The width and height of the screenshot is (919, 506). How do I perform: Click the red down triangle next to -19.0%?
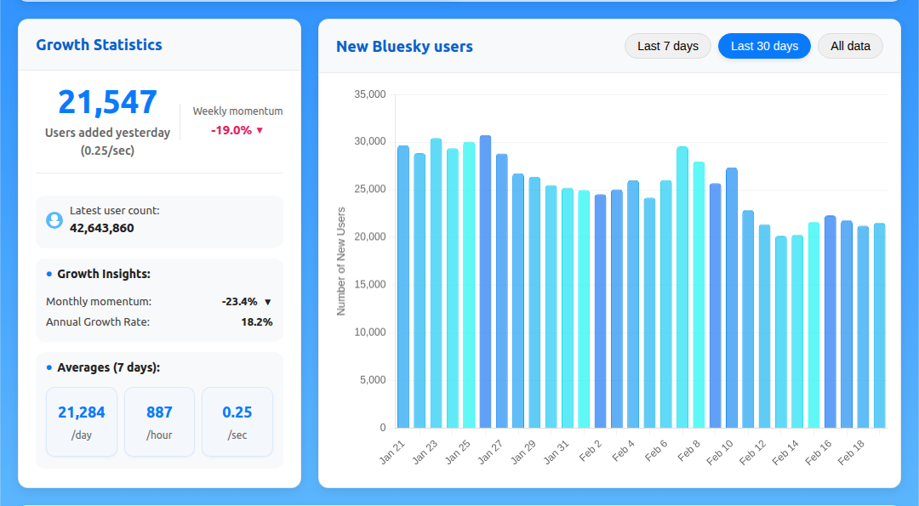tap(260, 131)
